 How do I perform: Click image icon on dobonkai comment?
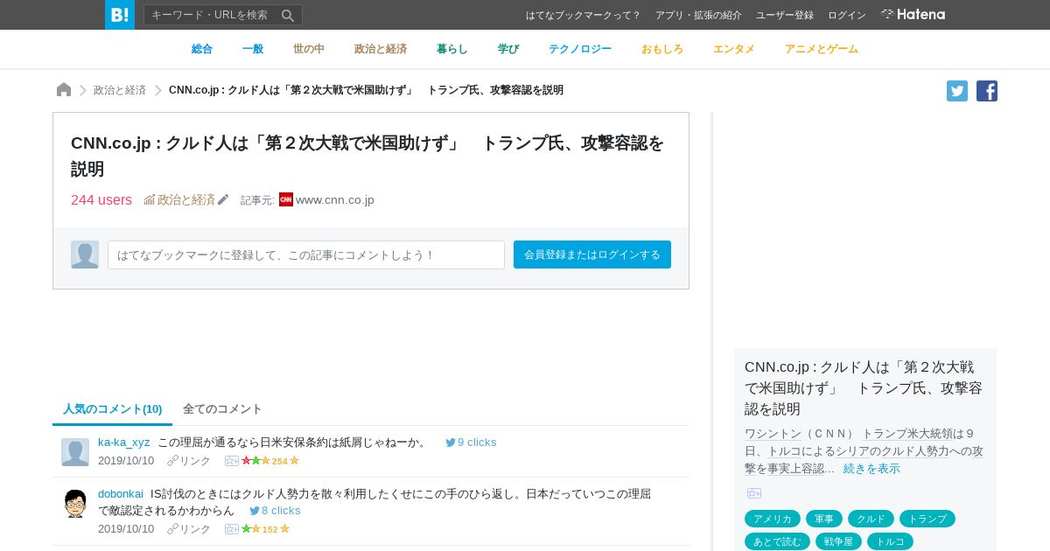coord(232,529)
